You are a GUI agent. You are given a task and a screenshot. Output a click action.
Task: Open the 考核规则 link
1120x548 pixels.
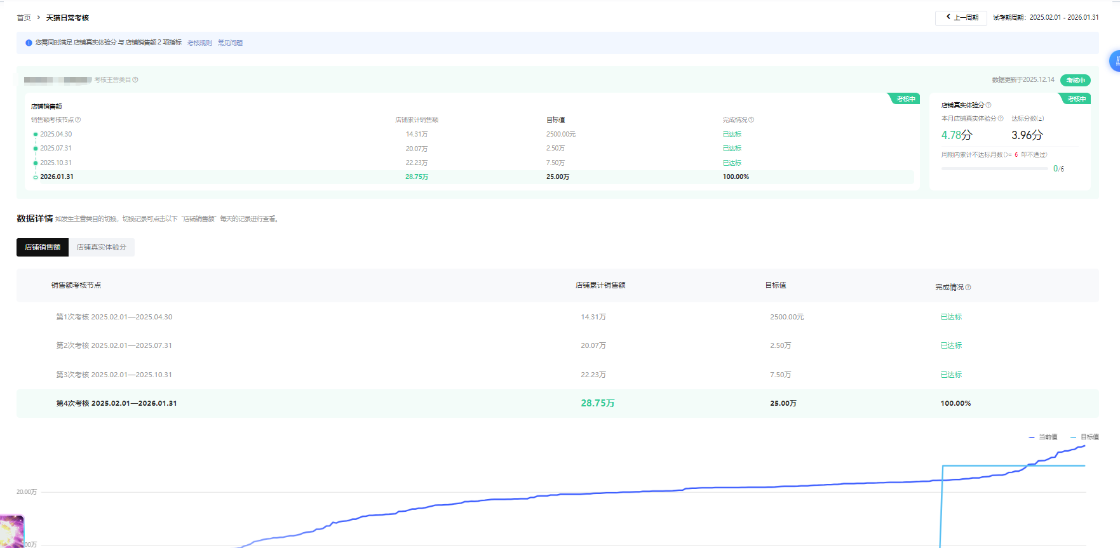tap(199, 43)
